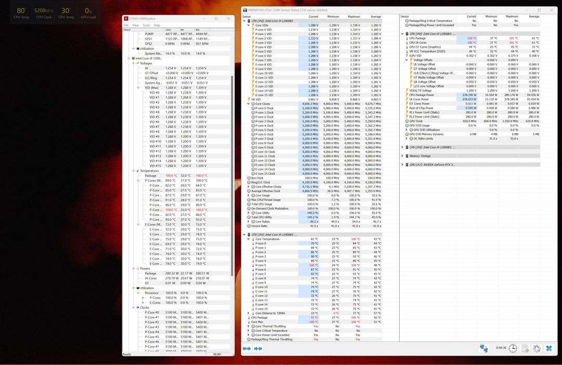Select Core Distance to TJMAX row
The image size is (562, 365).
point(312,313)
